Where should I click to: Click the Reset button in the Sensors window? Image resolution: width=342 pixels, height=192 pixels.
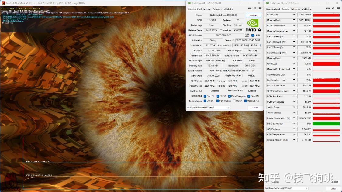[x=335, y=182]
